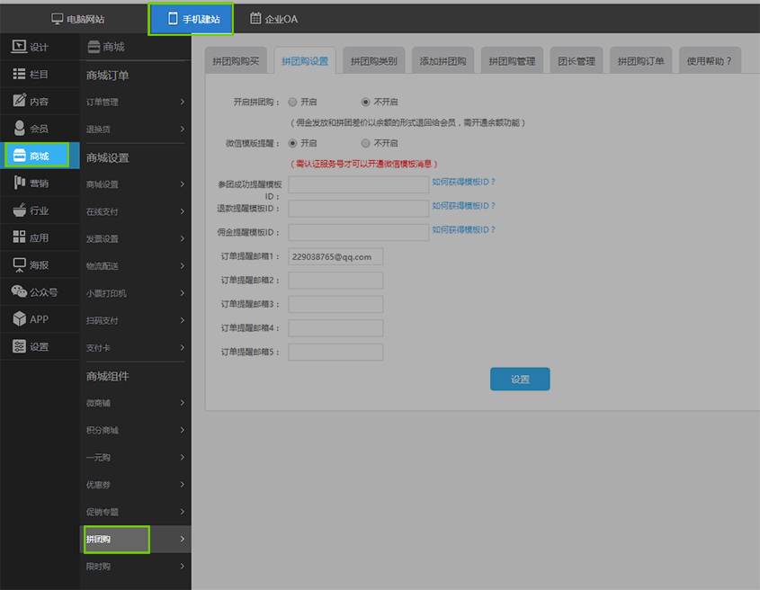Expand the 发票设置 submenu arrow
Image resolution: width=760 pixels, height=590 pixels.
coord(183,238)
